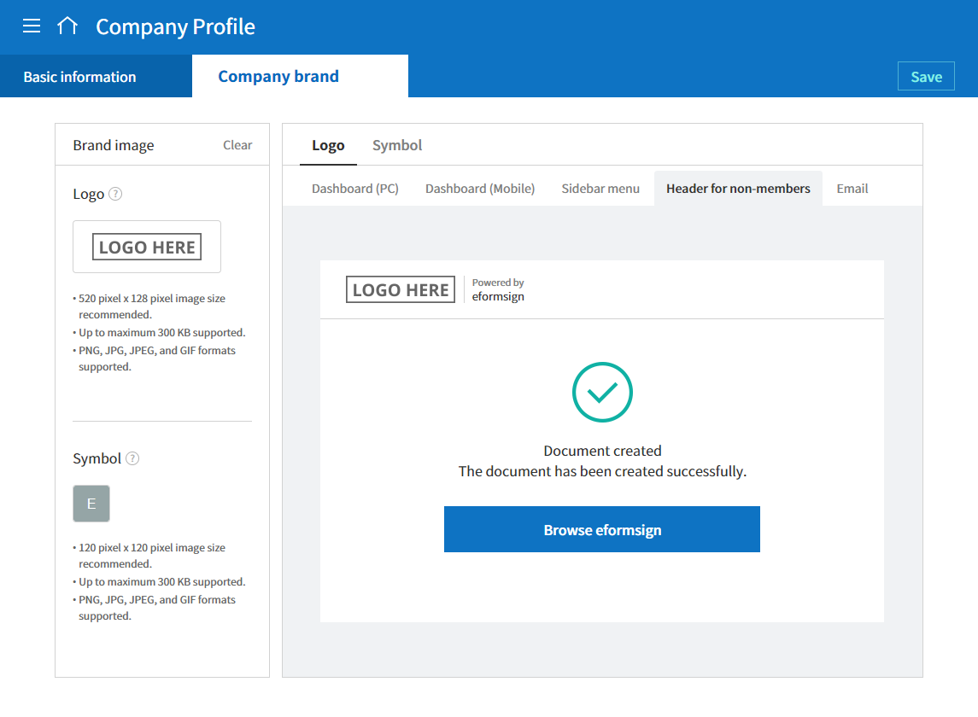Click 'Powered by' text in preview
This screenshot has width=978, height=717.
pyautogui.click(x=498, y=283)
